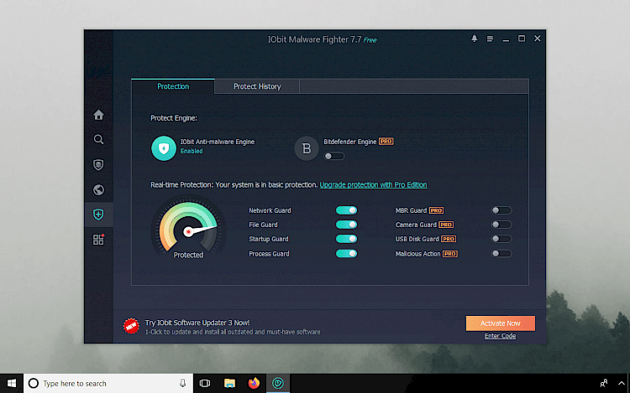630x393 pixels.
Task: Select the Protection tab
Action: click(173, 86)
